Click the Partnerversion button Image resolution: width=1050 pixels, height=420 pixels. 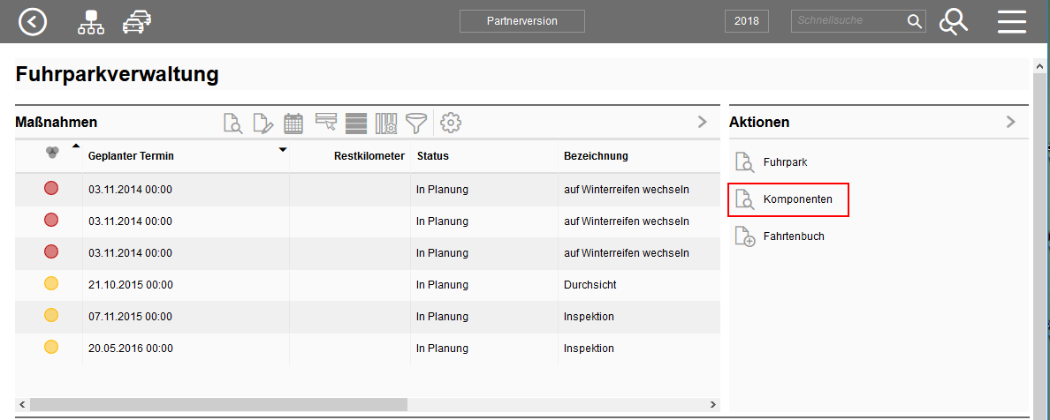[522, 21]
